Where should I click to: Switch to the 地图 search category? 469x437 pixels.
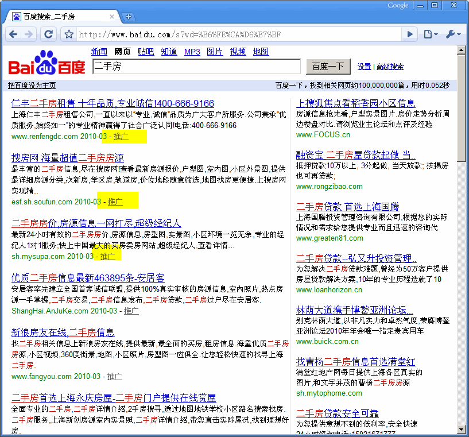pos(261,52)
